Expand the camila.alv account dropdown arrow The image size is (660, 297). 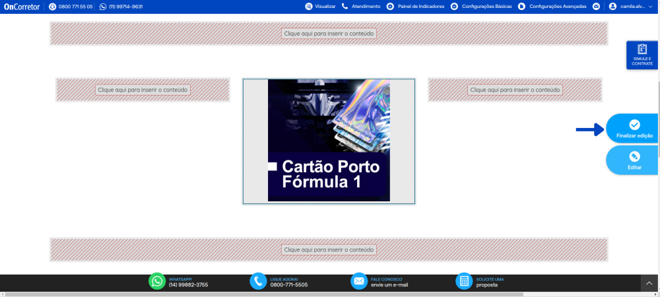pos(650,7)
